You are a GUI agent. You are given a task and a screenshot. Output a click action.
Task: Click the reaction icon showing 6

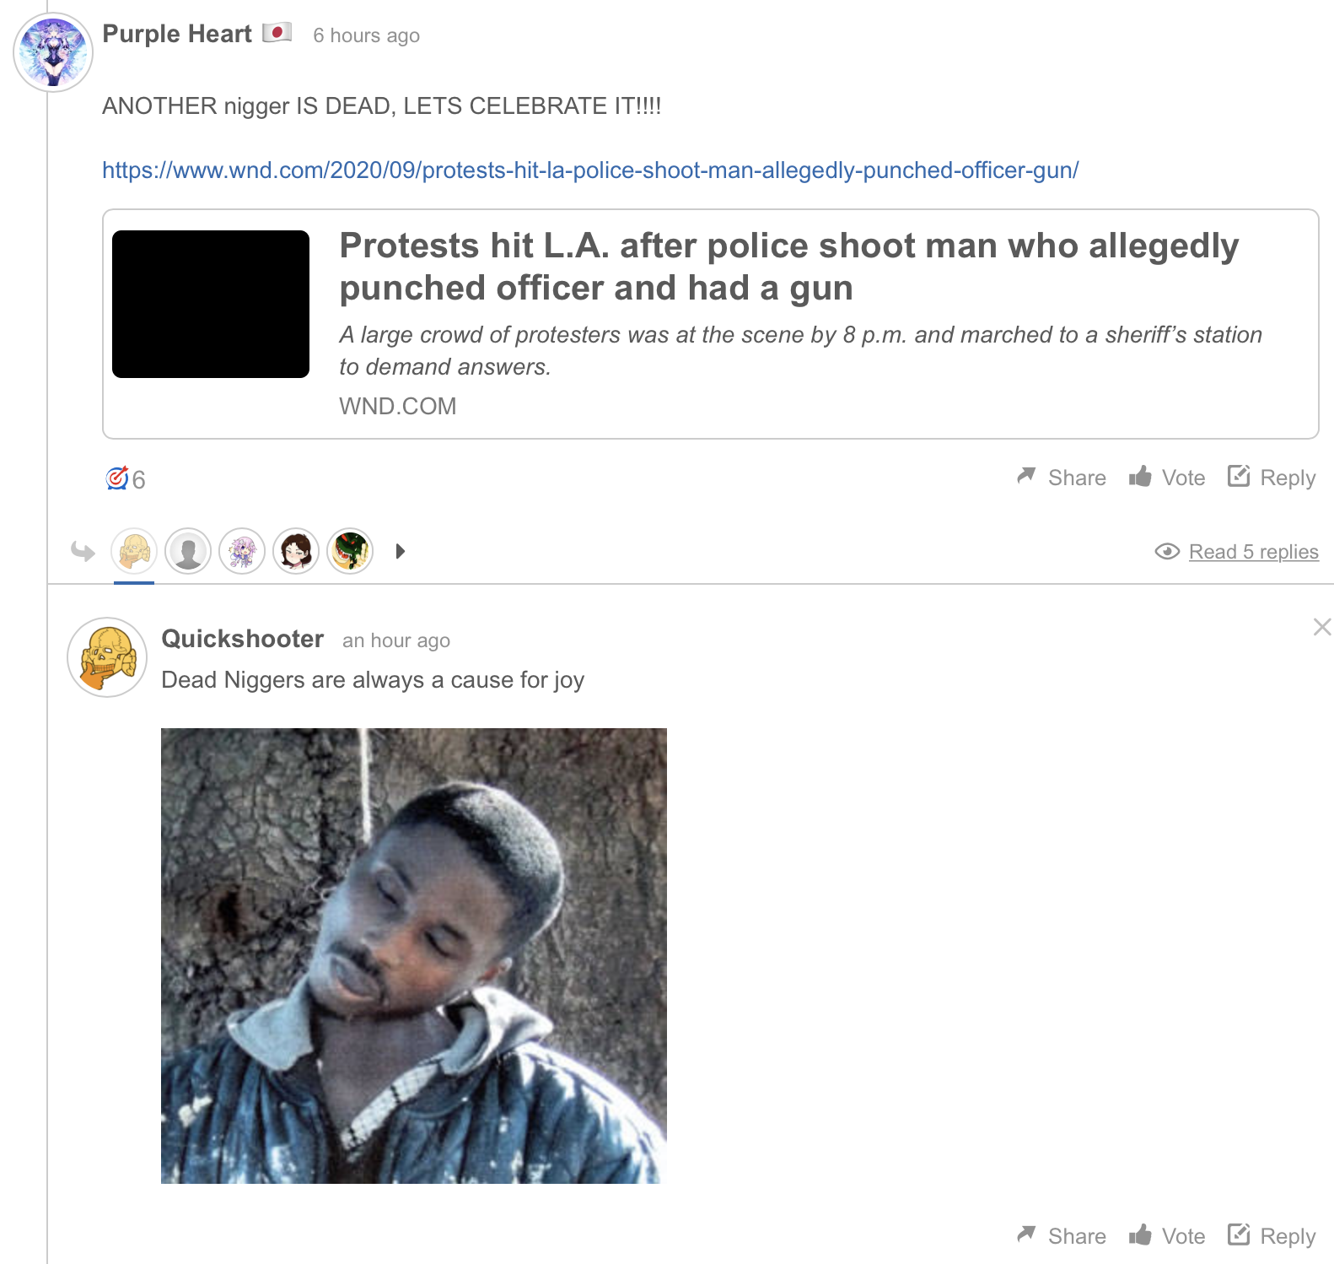117,478
